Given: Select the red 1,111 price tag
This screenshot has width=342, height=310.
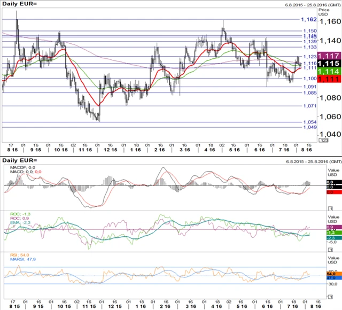Looking at the screenshot, I should [326, 79].
